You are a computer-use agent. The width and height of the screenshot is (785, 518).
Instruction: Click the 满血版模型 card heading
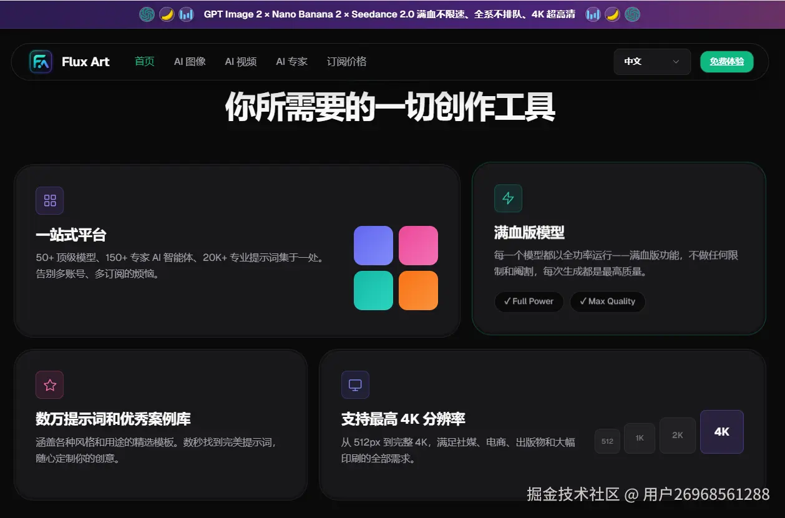coord(529,233)
